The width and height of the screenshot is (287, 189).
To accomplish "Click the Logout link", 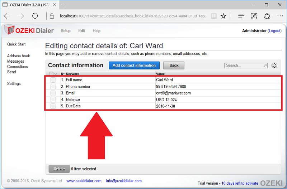I will pyautogui.click(x=275, y=31).
